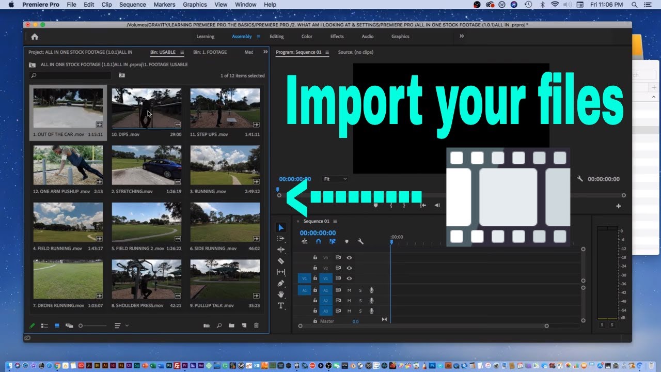Navigate up one bin folder level
Image resolution: width=661 pixels, height=372 pixels.
pyautogui.click(x=32, y=65)
